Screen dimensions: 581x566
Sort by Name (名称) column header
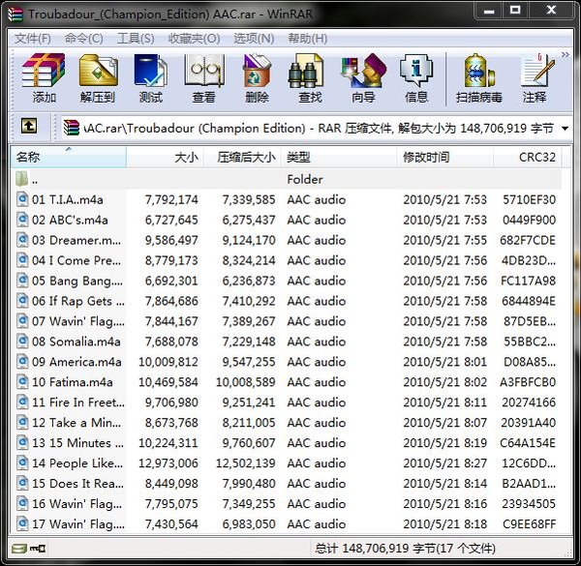coord(69,158)
